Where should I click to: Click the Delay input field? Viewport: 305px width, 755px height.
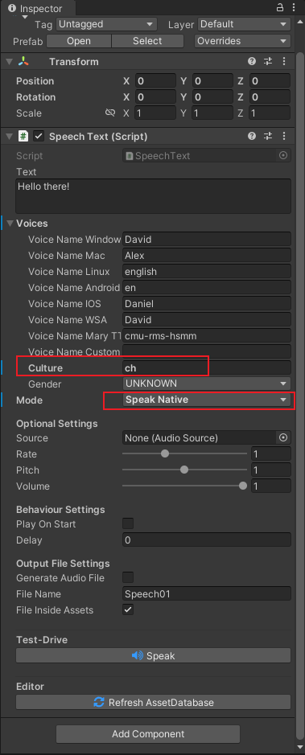click(x=207, y=540)
